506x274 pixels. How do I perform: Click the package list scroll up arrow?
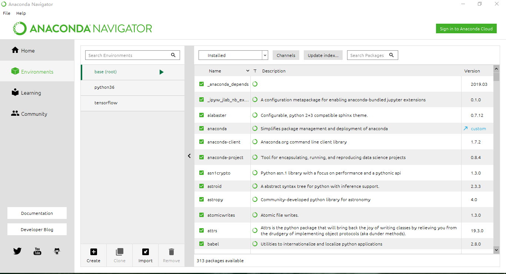[x=496, y=69]
